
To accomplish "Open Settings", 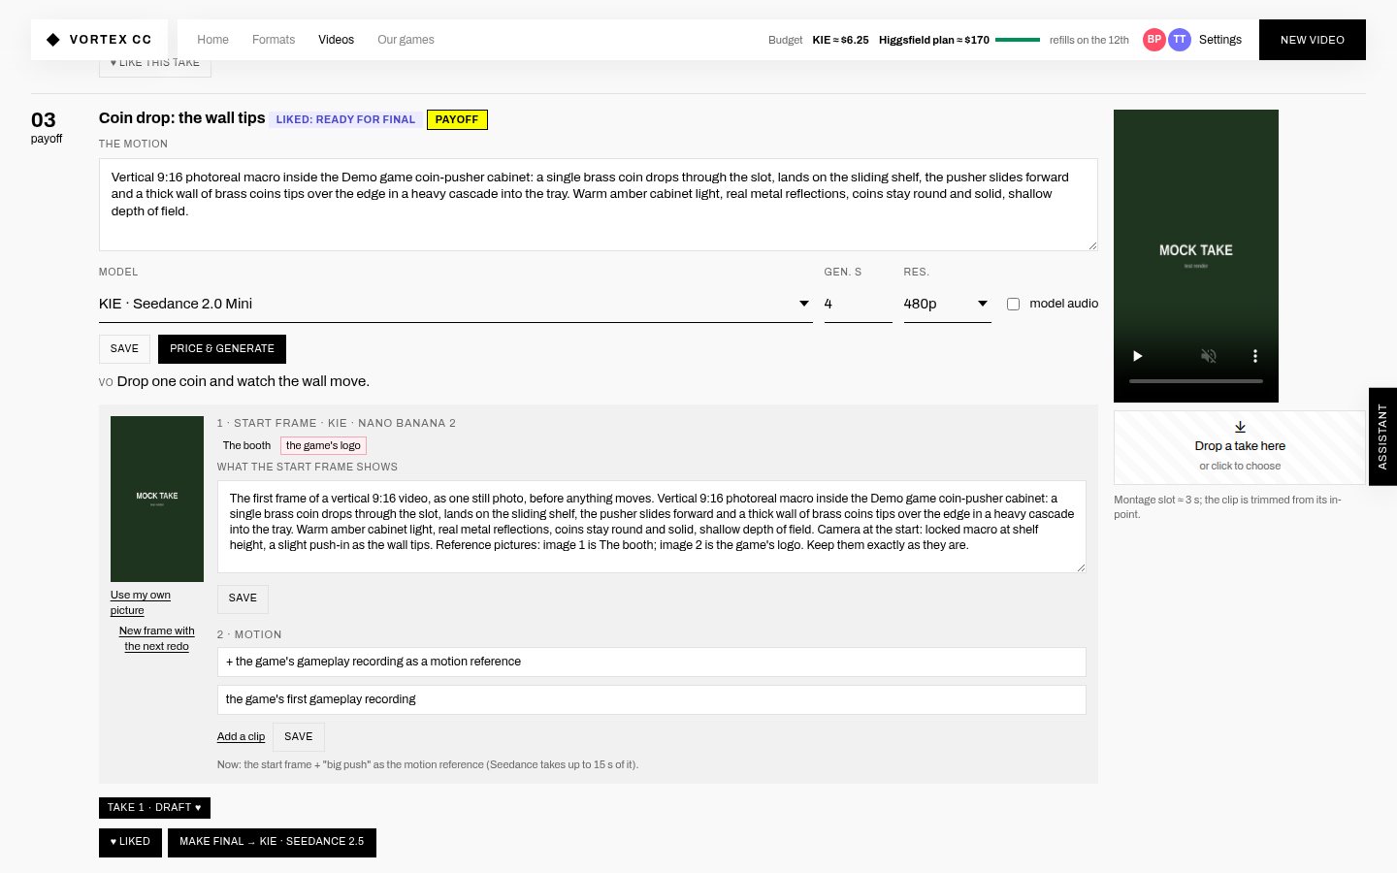I will (x=1219, y=40).
